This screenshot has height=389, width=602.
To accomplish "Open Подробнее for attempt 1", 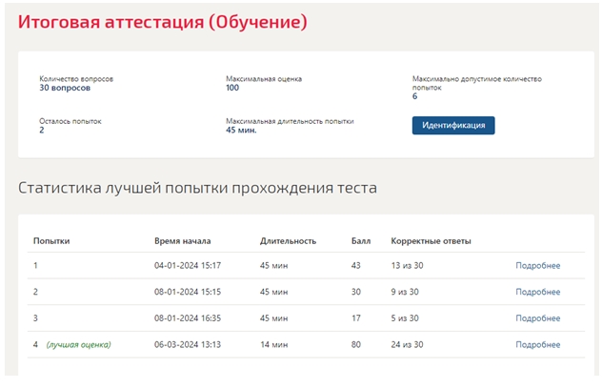I will (538, 266).
